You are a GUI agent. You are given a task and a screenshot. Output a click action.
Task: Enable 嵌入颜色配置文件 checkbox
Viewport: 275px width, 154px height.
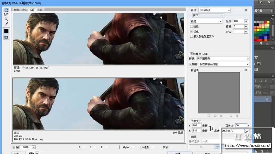pyautogui.click(x=192, y=36)
